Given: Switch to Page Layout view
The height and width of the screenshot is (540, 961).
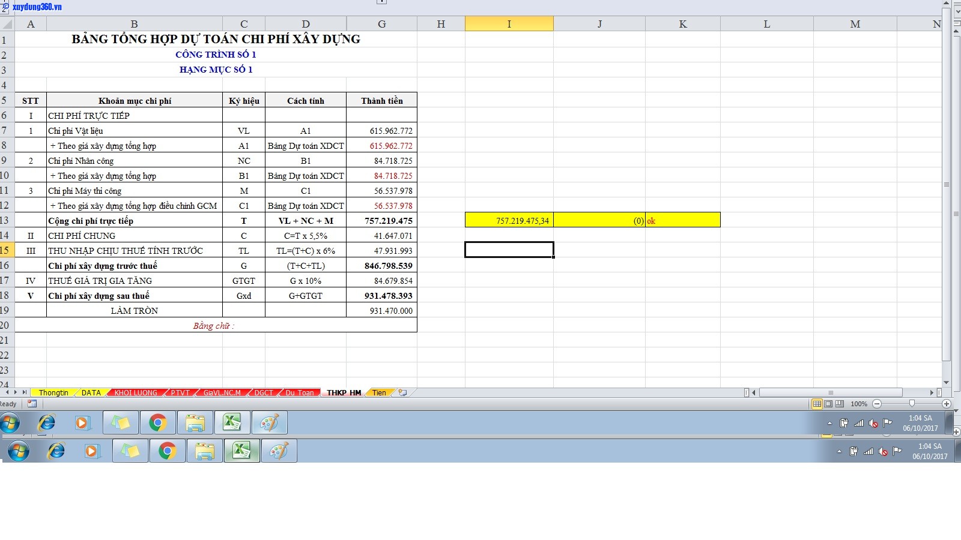Looking at the screenshot, I should pos(828,404).
